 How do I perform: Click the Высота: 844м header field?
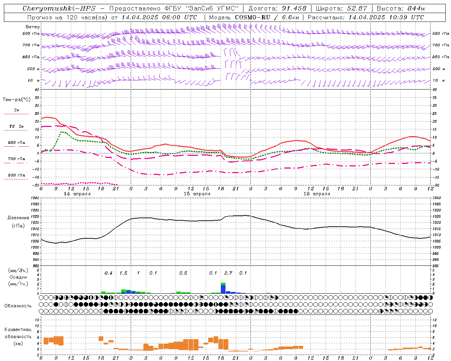click(x=401, y=8)
